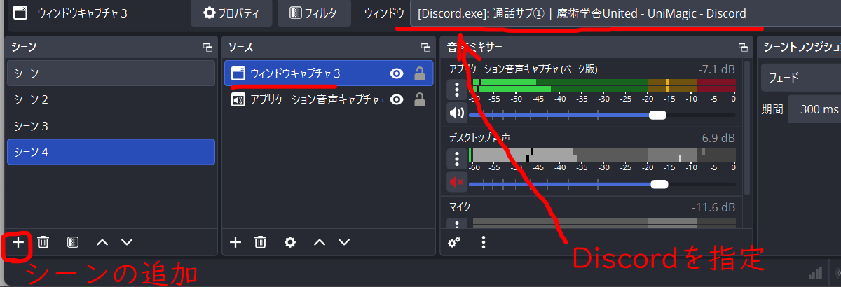This screenshot has width=841, height=287.
Task: Open three-dot menu for デスクトップ音声
Action: click(x=457, y=158)
